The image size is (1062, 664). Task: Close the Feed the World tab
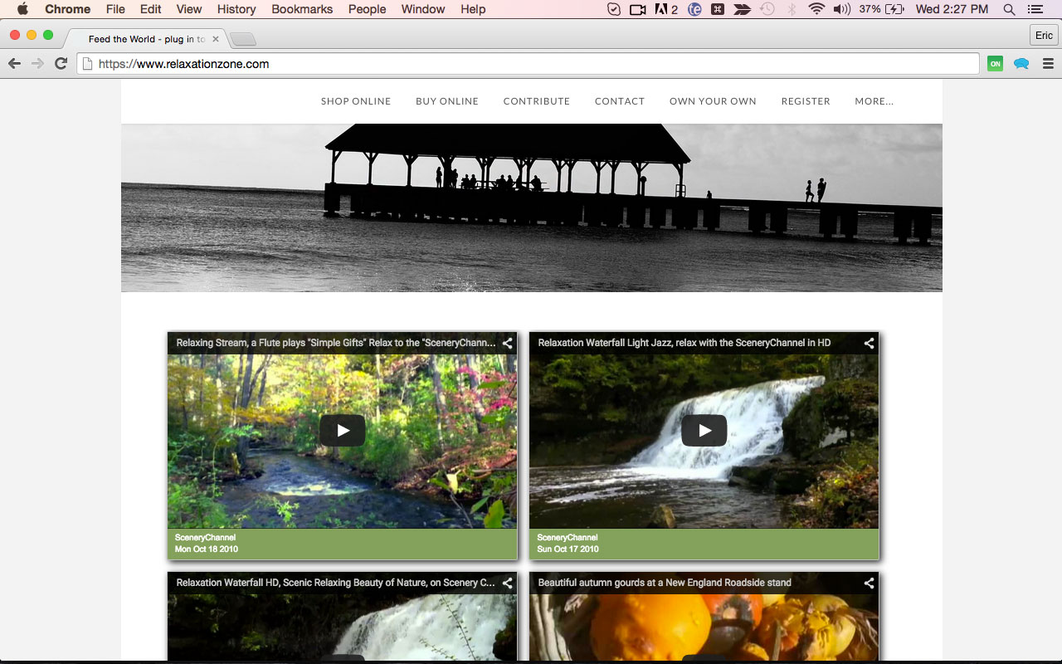tap(216, 39)
